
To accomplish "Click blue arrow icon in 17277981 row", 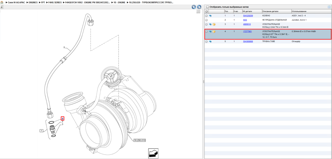I will [210, 31].
